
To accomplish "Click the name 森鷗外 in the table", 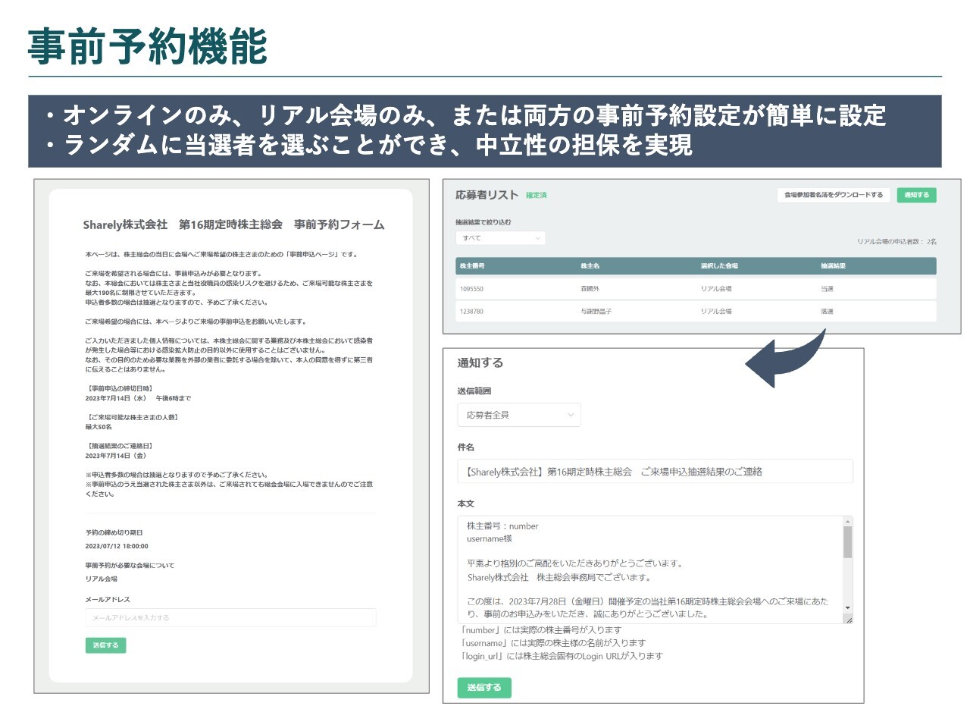I will (x=590, y=289).
